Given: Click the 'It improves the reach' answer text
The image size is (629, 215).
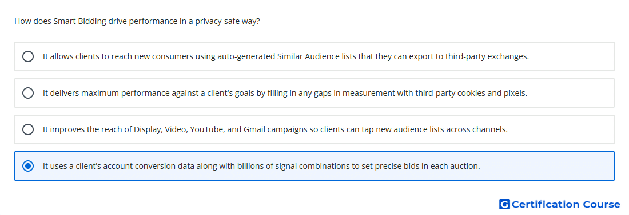Looking at the screenshot, I should (x=275, y=129).
